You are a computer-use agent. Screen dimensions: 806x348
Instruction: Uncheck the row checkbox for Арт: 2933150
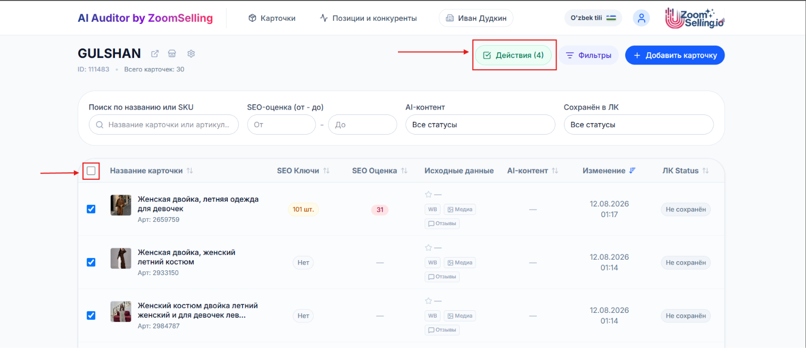pos(91,262)
